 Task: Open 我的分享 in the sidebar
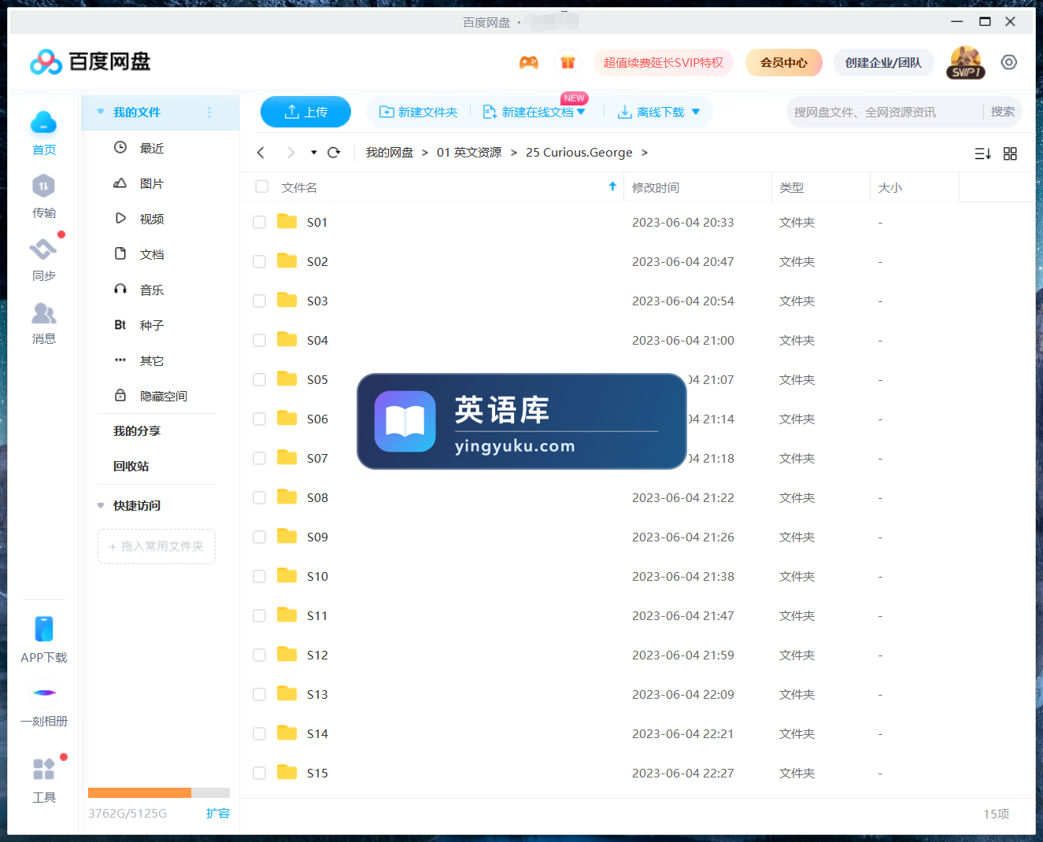(x=137, y=430)
